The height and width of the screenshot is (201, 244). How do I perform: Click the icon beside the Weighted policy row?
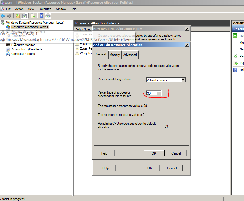pyautogui.click(x=77, y=53)
